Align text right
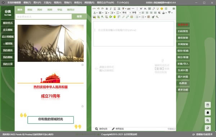The height and width of the screenshot is (137, 216). (151, 13)
